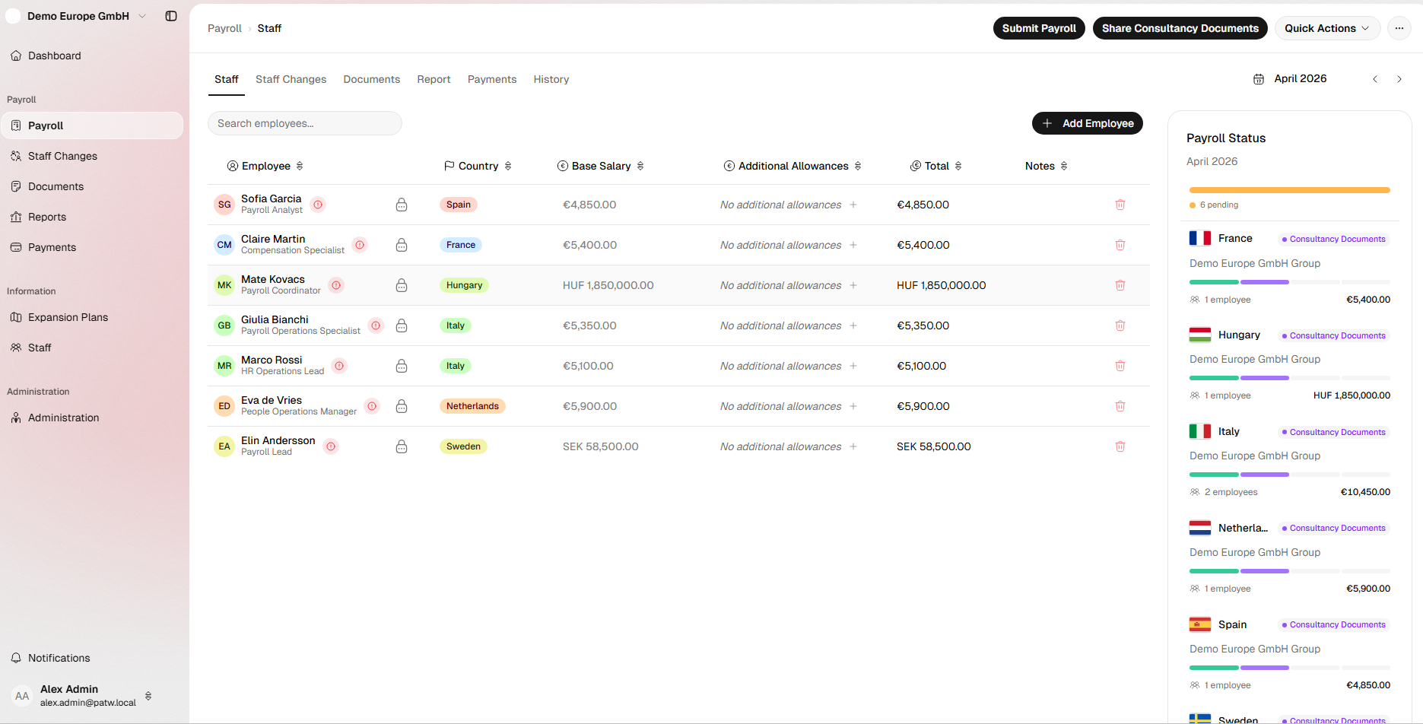The height and width of the screenshot is (724, 1423).
Task: Open Notifications in the sidebar
Action: click(92, 658)
